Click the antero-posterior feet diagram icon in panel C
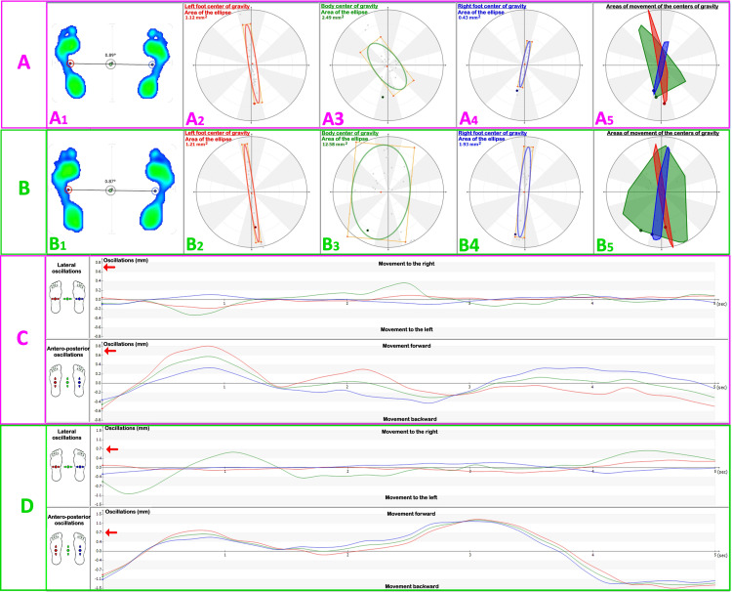732x592 pixels. 68,381
